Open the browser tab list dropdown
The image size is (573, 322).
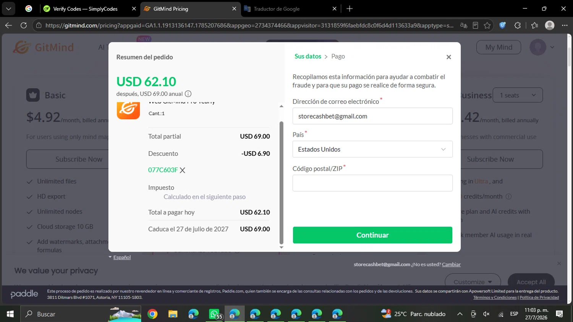[8, 8]
